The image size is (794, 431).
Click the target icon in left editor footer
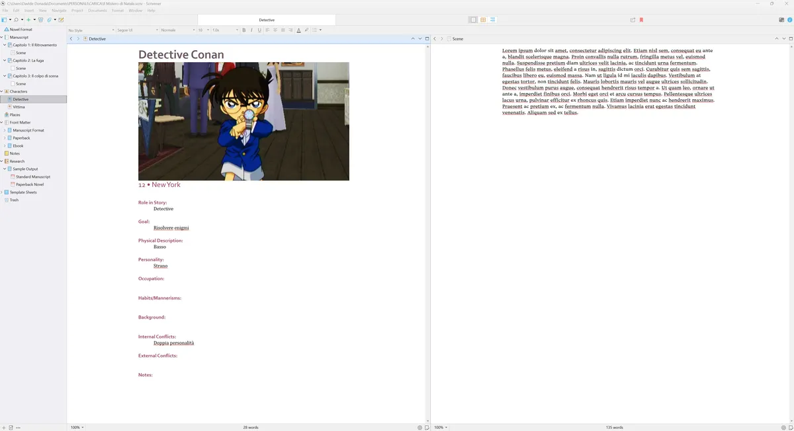[x=420, y=428]
